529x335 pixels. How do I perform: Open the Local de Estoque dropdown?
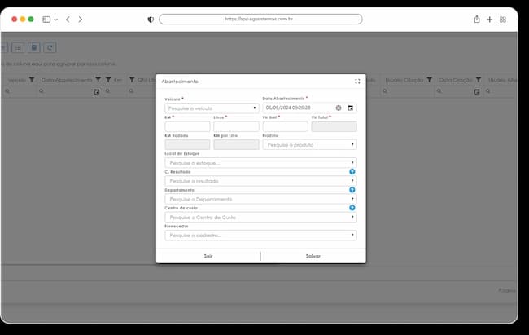coord(260,163)
